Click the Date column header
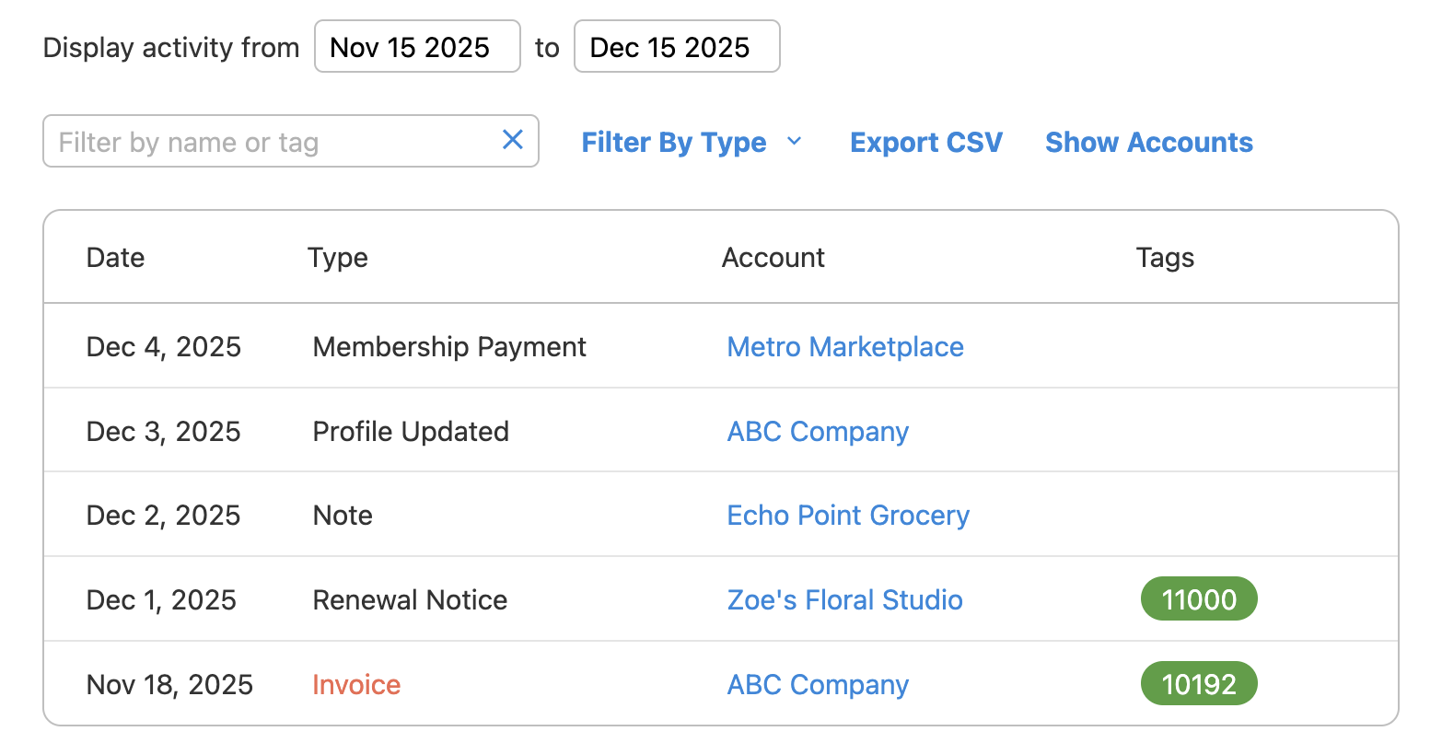1442x743 pixels. click(115, 258)
